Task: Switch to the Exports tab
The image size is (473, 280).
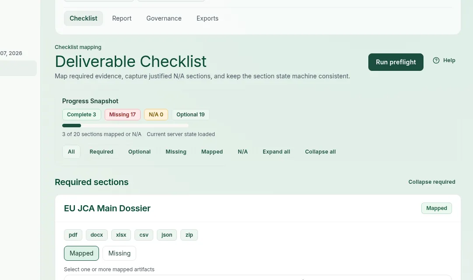Action: click(207, 18)
